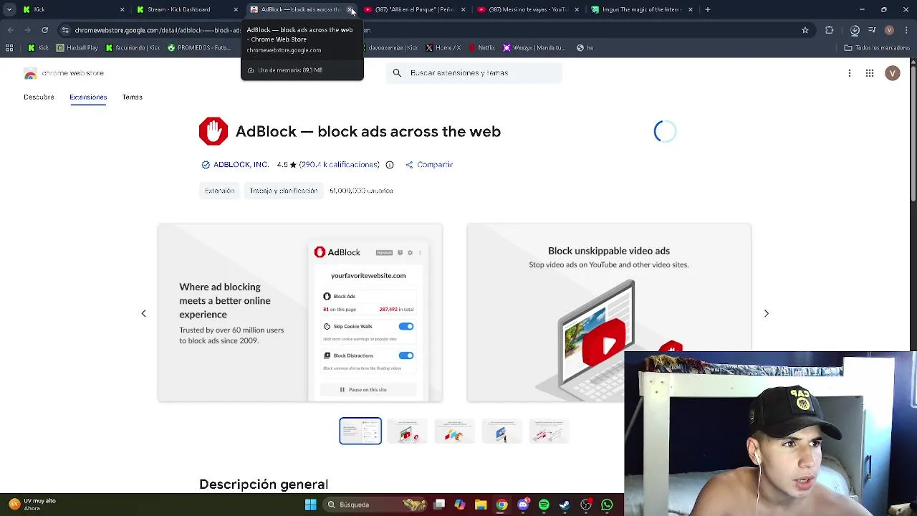The image size is (917, 516).
Task: Open Copilot from the taskbar
Action: (x=460, y=505)
